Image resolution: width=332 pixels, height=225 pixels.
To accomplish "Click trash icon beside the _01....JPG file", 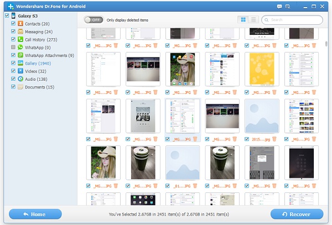I will pyautogui.click(x=195, y=186).
